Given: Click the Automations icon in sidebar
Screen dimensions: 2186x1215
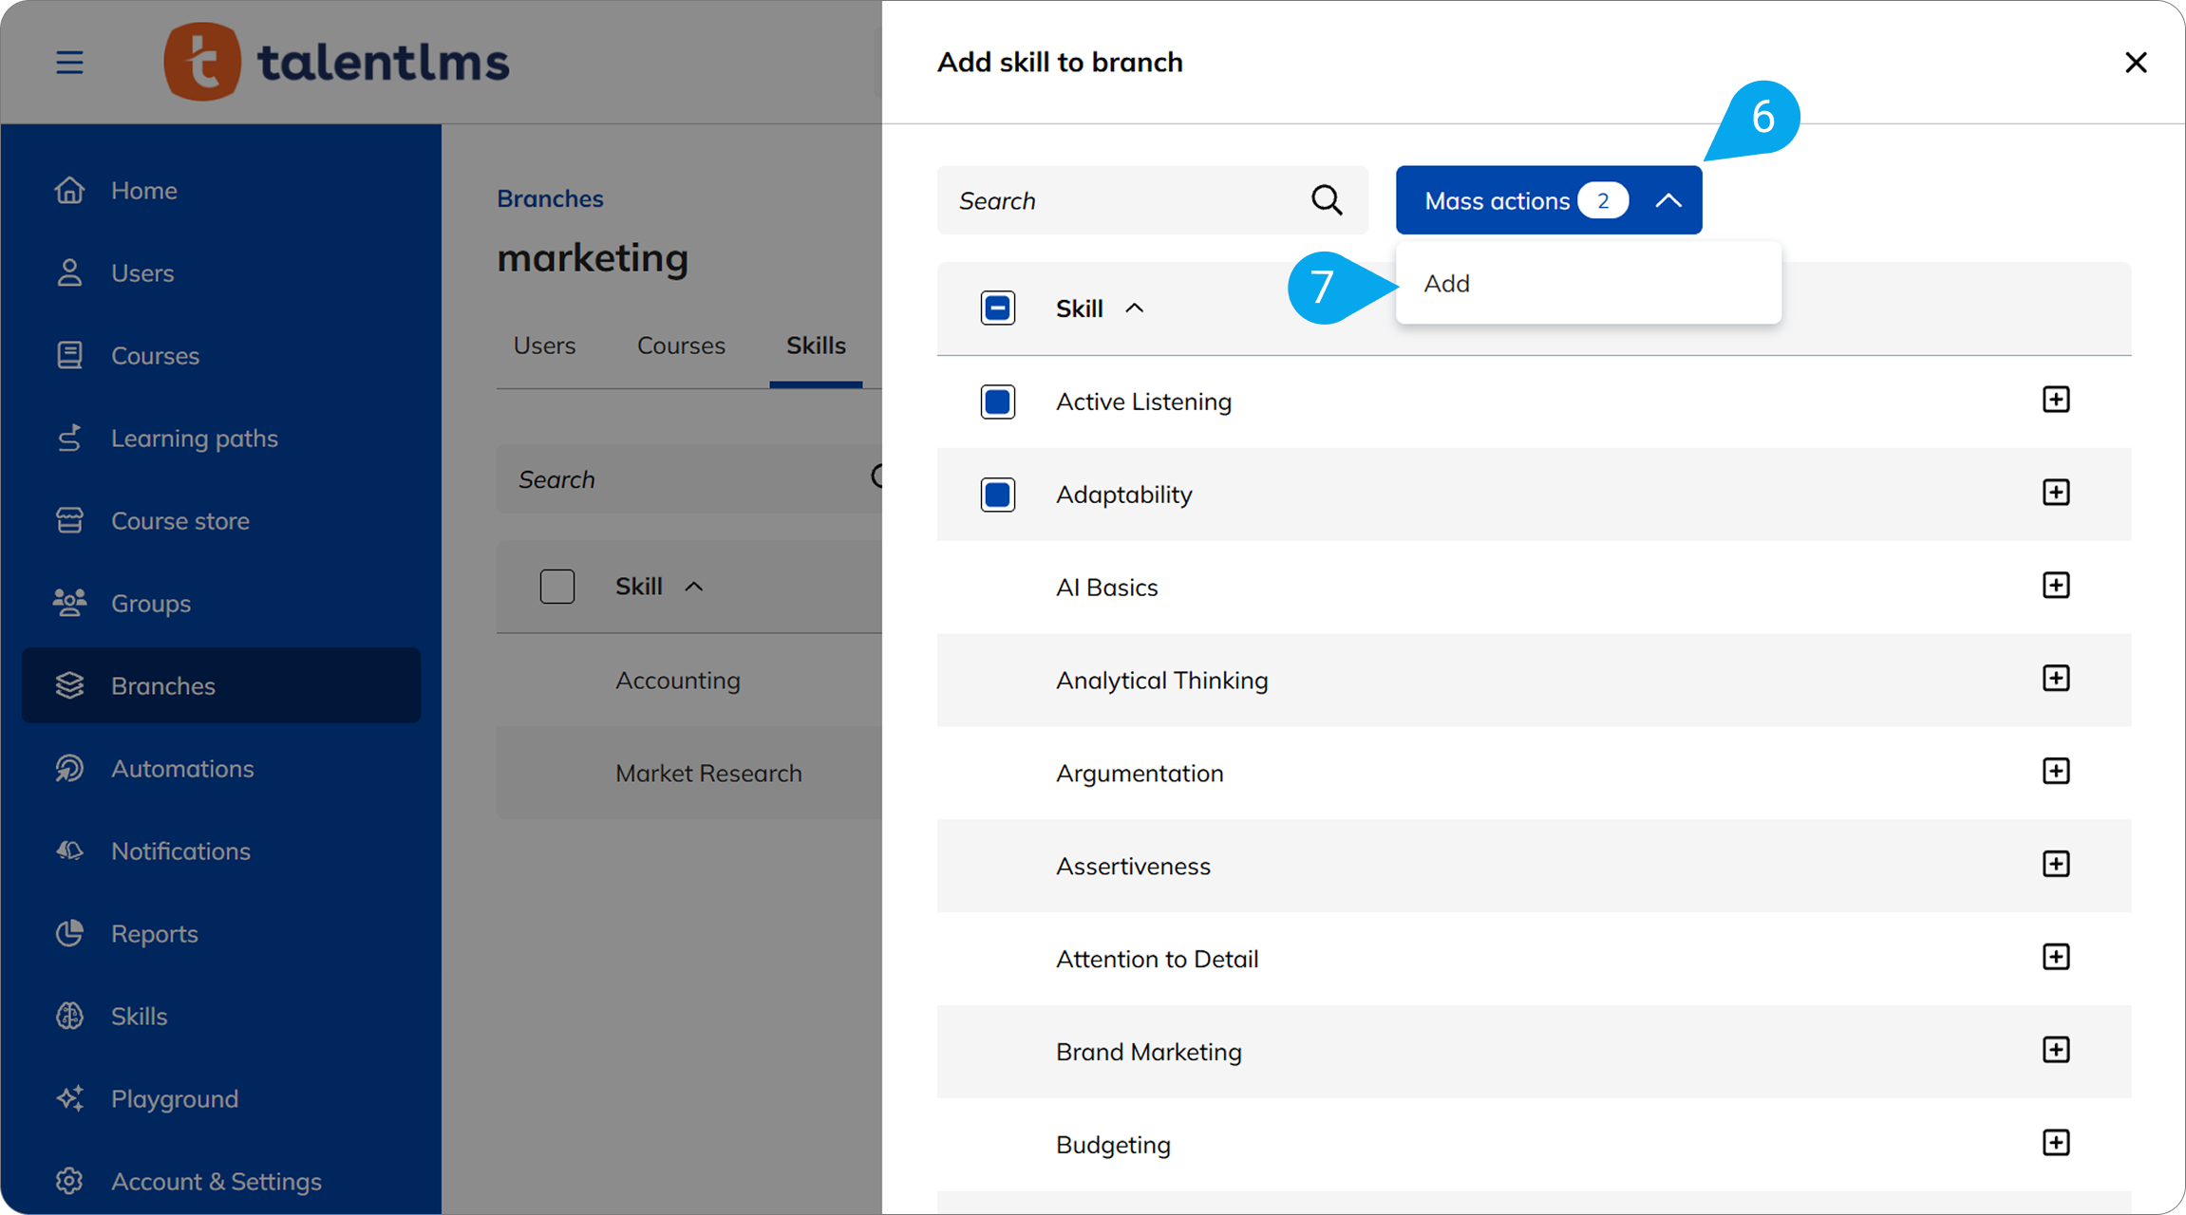Looking at the screenshot, I should (x=69, y=768).
